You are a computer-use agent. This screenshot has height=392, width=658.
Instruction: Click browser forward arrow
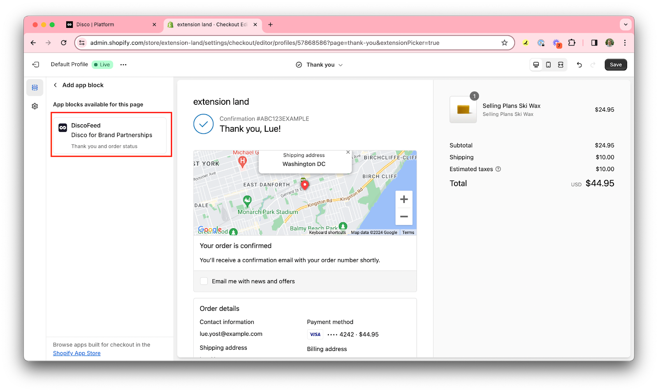[48, 43]
